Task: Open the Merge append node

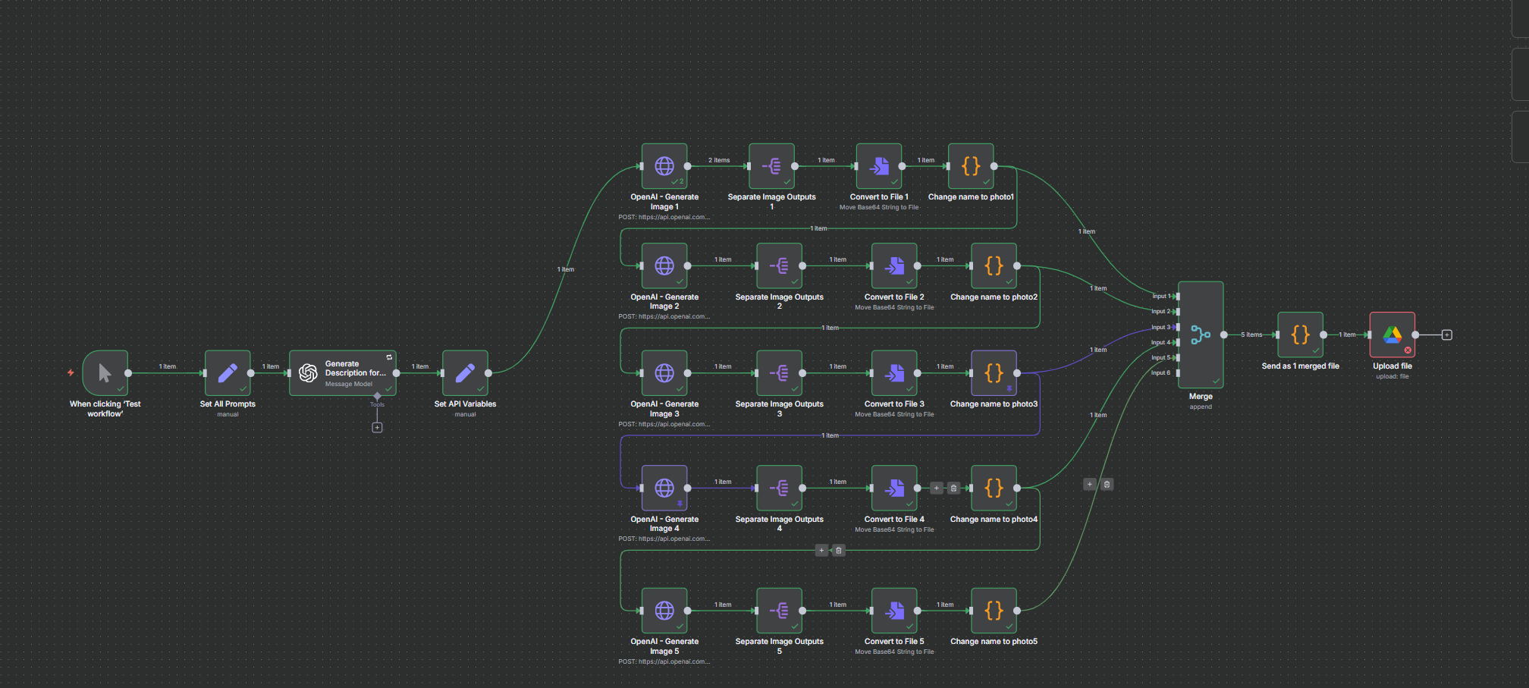Action: [x=1201, y=335]
